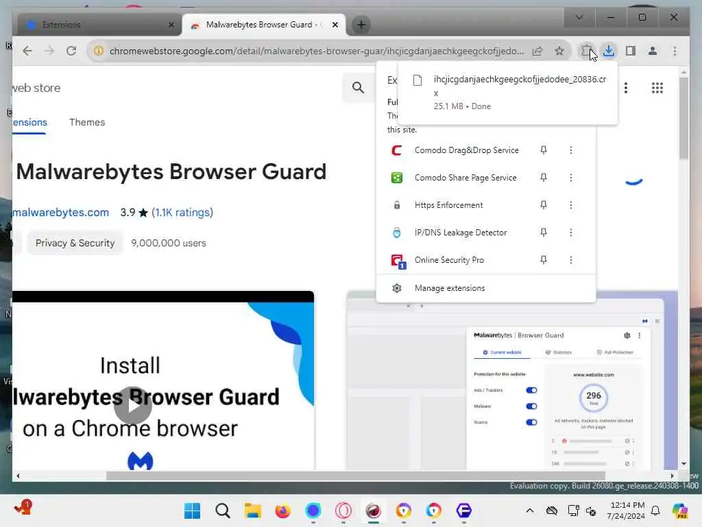Close the Extensions browser tab
This screenshot has width=702, height=527.
click(171, 25)
